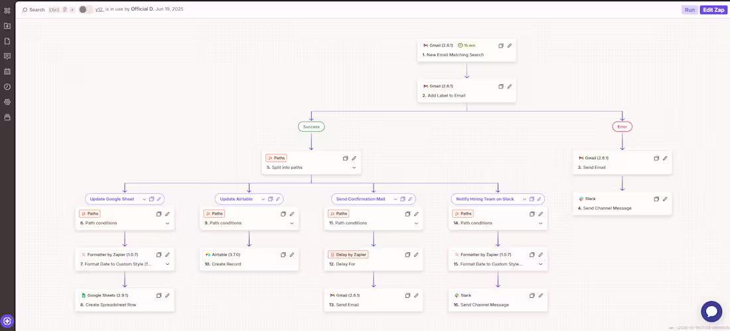The width and height of the screenshot is (730, 331).
Task: Open the versions stack icon in sidebar
Action: (7, 117)
